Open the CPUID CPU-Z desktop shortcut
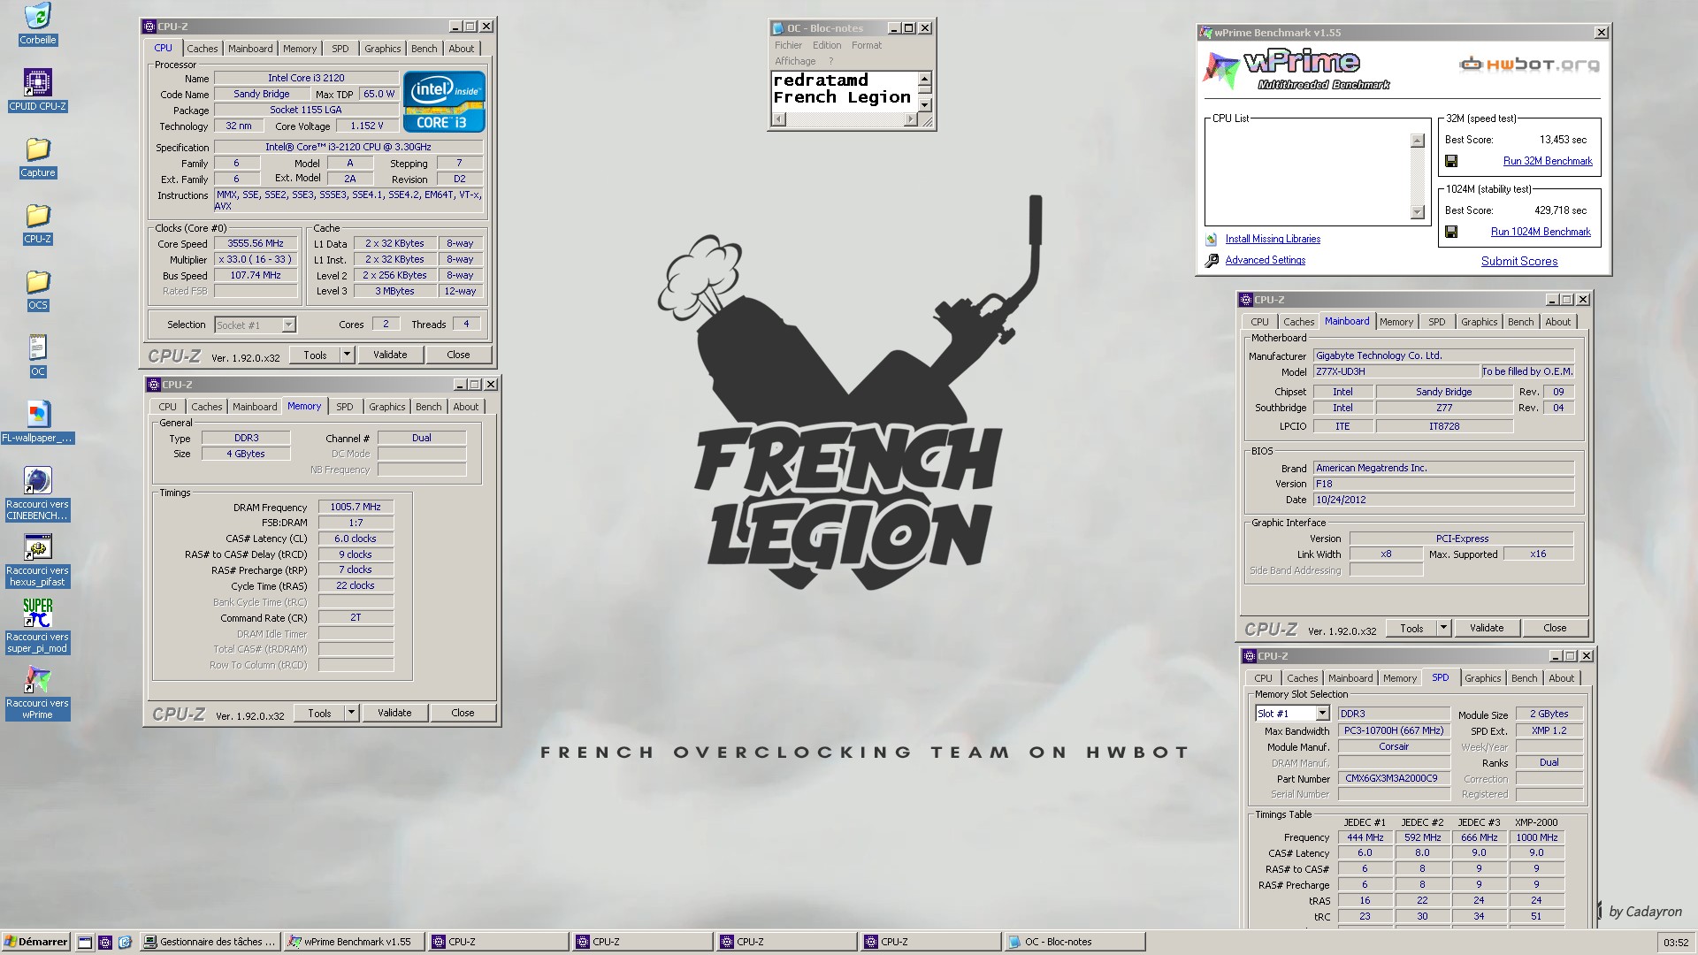Screen dimensions: 1698x955 tap(37, 82)
